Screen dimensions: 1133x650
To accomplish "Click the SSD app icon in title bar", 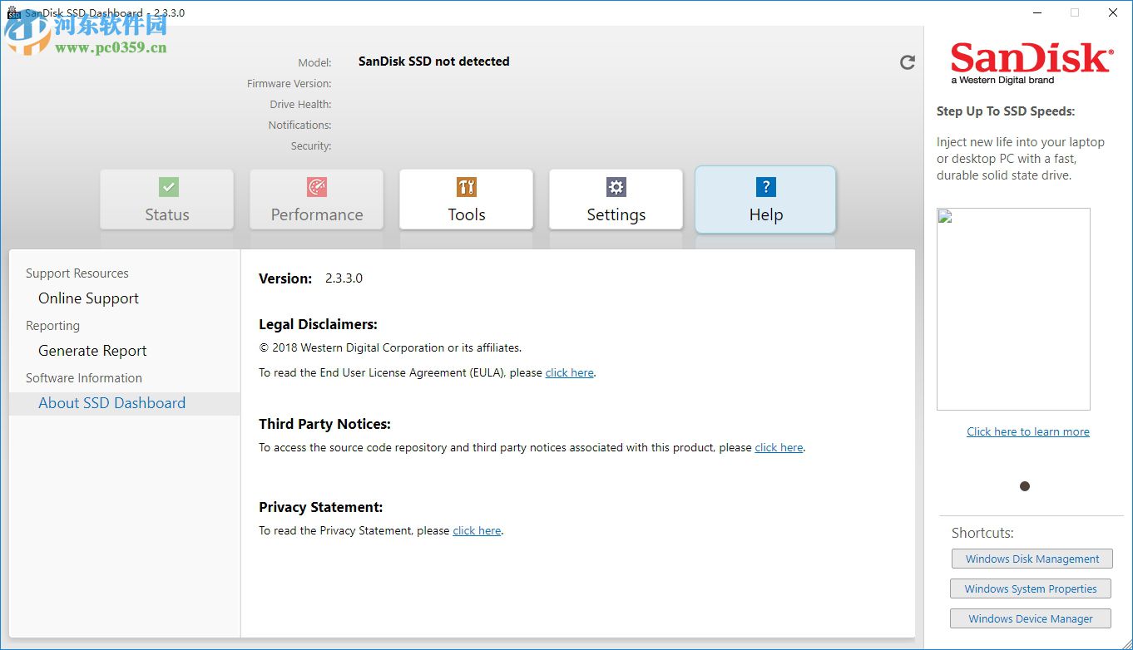I will pos(13,13).
